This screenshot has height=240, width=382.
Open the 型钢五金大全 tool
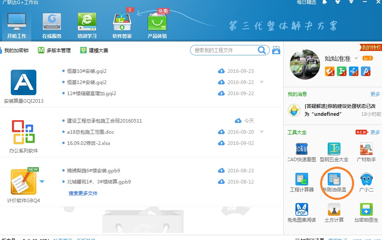334,152
